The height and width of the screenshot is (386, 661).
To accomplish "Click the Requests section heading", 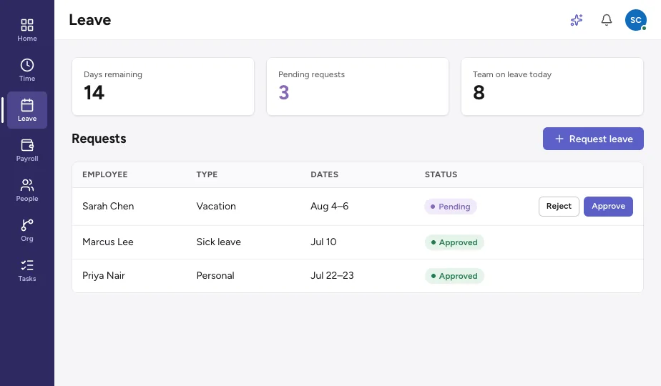I will 99,139.
